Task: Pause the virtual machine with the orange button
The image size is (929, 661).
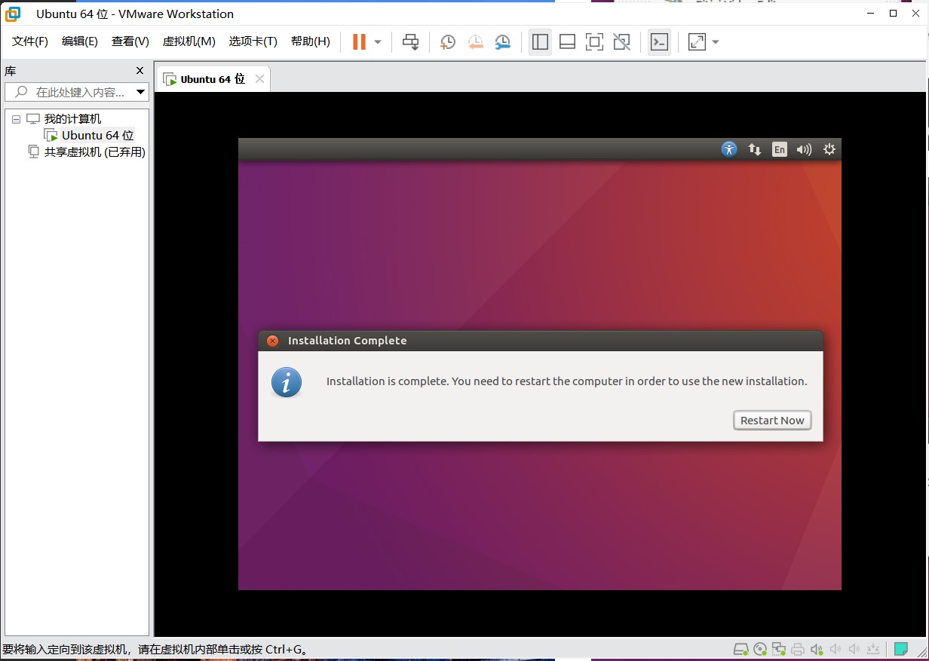Action: [x=359, y=42]
